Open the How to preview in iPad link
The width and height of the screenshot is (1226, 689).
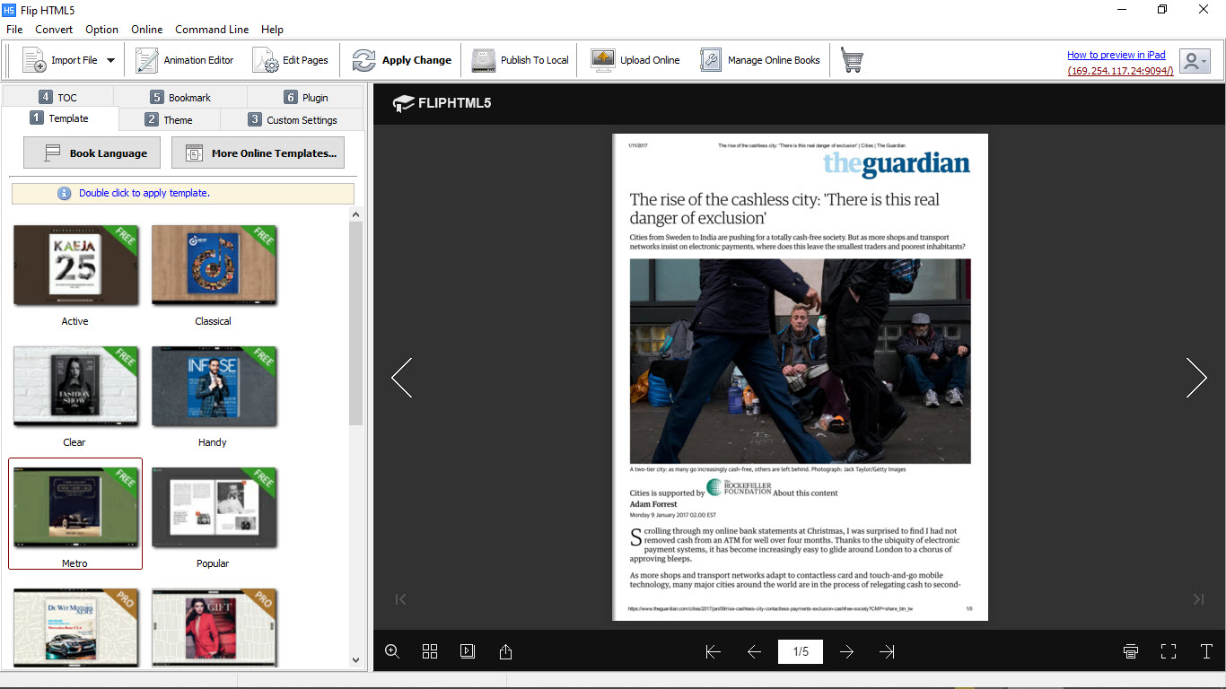tap(1116, 55)
